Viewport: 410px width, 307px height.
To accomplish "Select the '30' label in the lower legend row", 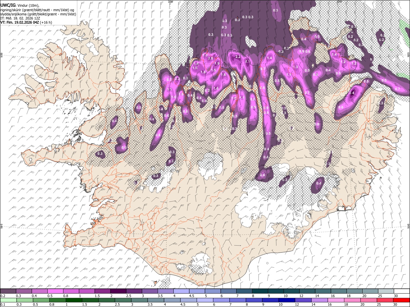I will [395, 304].
